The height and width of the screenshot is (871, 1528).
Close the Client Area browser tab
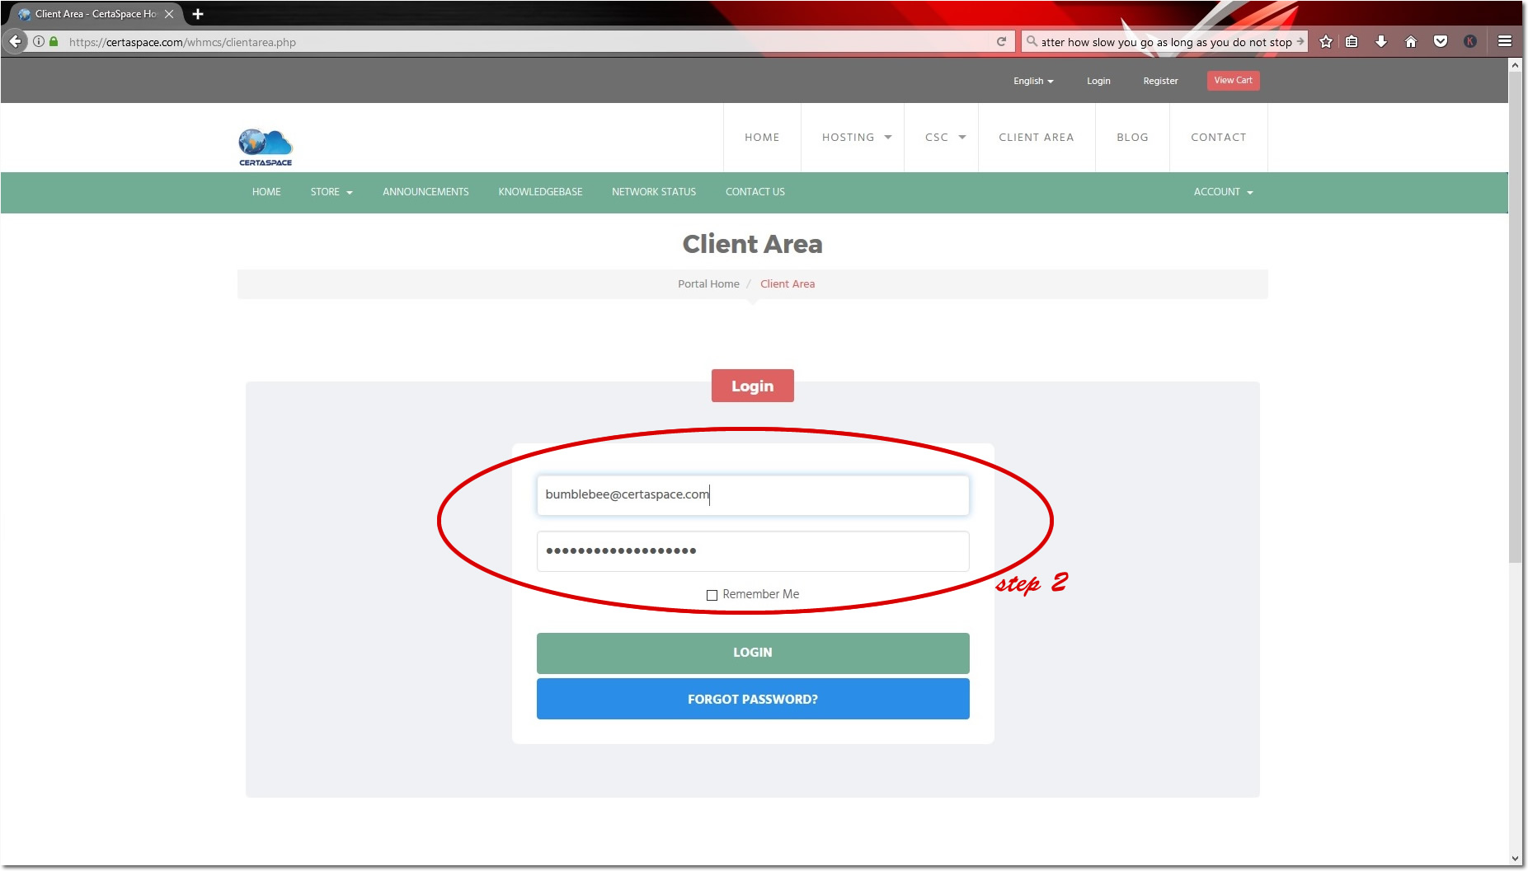click(x=169, y=14)
